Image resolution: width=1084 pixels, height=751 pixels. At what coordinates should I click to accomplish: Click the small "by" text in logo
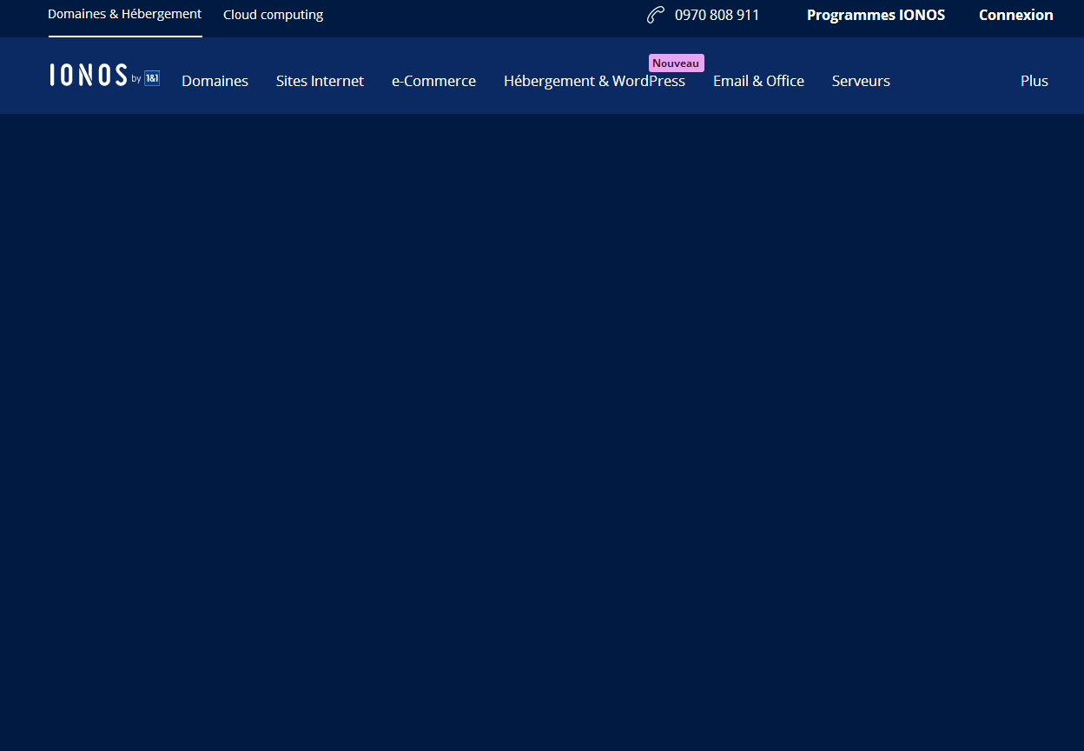[136, 79]
